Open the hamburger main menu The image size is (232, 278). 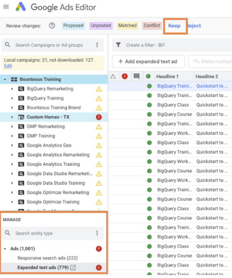click(6, 7)
